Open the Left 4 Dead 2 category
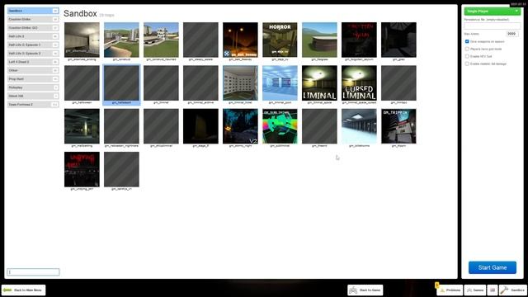 [x=33, y=62]
